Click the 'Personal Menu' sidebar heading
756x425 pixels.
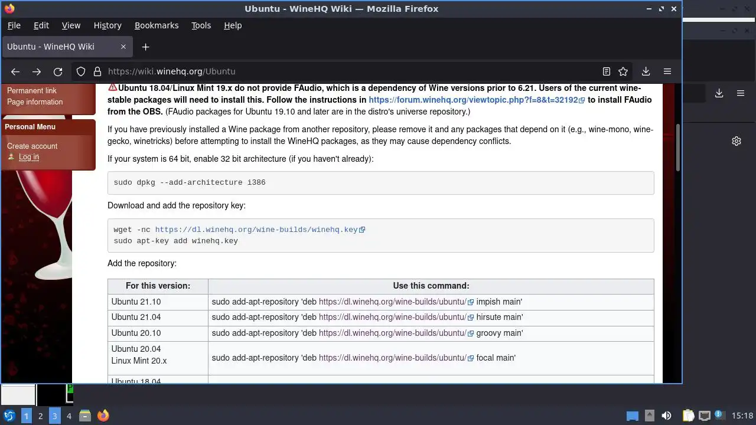pos(30,127)
